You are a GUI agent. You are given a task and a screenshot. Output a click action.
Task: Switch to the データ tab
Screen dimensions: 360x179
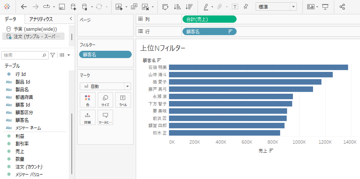[x=11, y=19]
